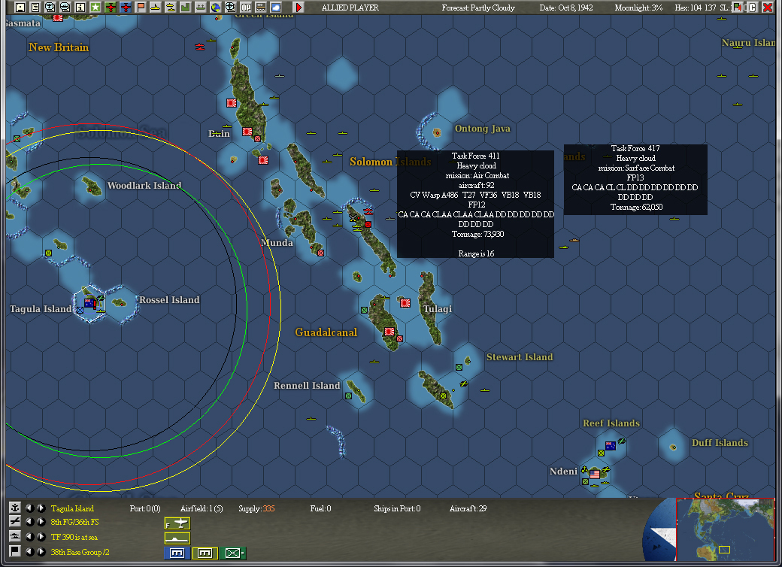Click the blue engineer unit counter
Screen dimensions: 782x567
click(177, 553)
